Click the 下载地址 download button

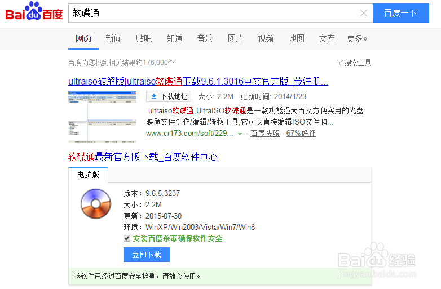169,96
